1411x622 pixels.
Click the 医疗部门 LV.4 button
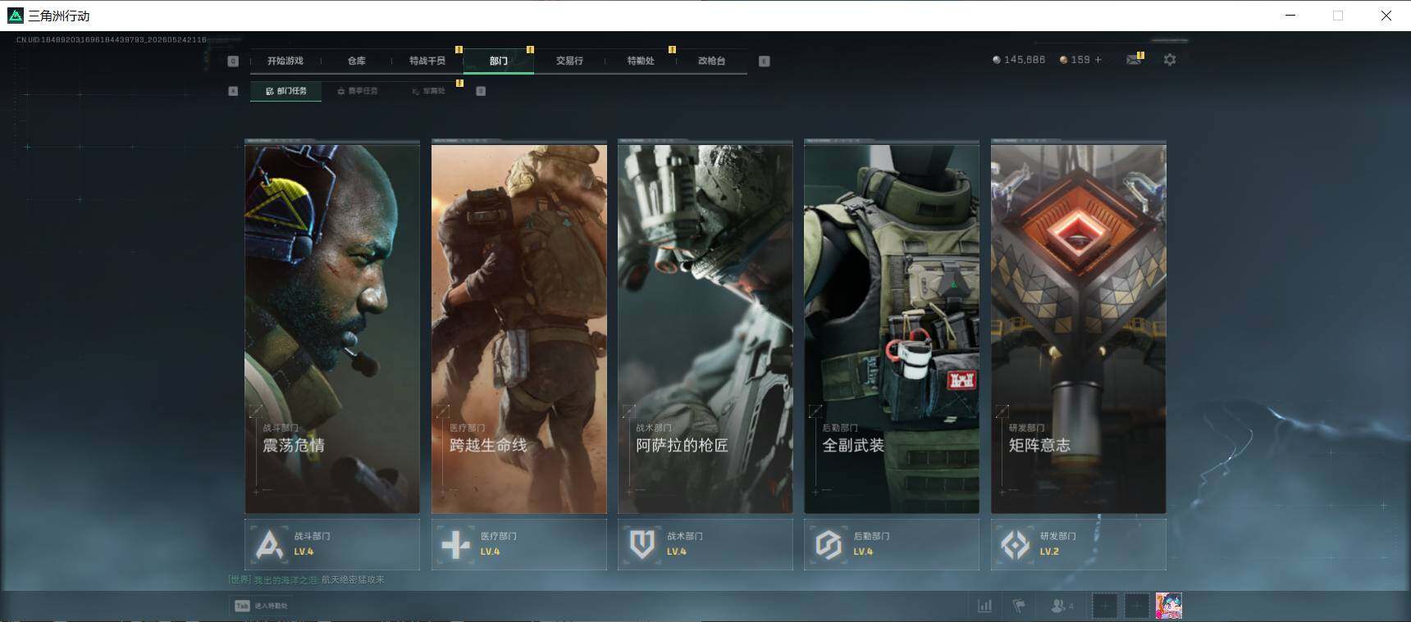click(519, 544)
